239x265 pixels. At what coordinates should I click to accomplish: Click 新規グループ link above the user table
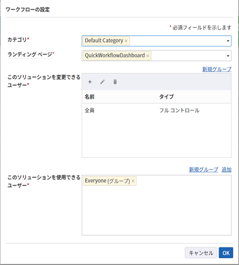217,69
